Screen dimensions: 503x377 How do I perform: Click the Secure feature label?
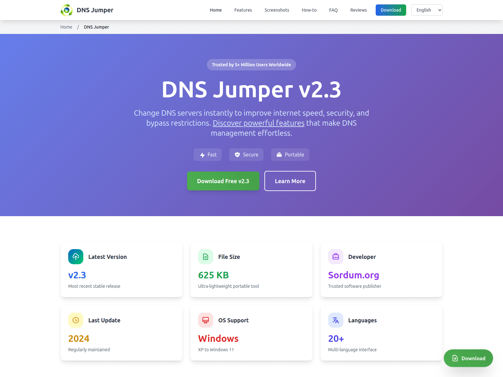tap(251, 155)
